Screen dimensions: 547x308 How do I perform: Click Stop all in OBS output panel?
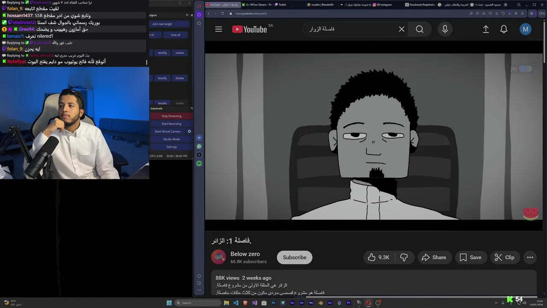click(x=175, y=35)
